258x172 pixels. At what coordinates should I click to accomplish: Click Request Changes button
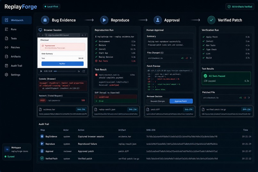coord(157,101)
